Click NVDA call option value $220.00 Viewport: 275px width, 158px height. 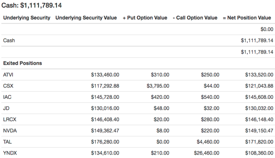point(210,131)
